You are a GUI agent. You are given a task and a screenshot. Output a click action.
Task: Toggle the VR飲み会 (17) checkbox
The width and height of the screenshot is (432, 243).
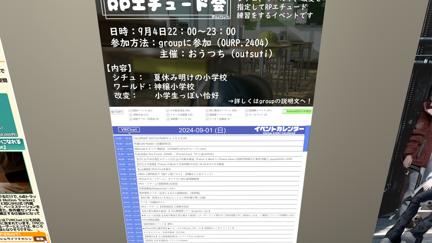pyautogui.click(x=130, y=114)
